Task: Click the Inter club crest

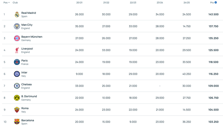Action: tap(17, 74)
